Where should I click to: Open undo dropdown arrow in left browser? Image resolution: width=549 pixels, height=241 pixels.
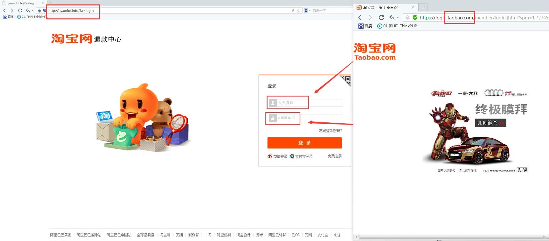32,10
